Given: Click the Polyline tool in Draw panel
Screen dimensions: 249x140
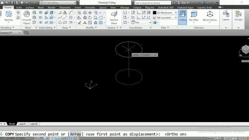Looking at the screenshot, I should point(60,12).
